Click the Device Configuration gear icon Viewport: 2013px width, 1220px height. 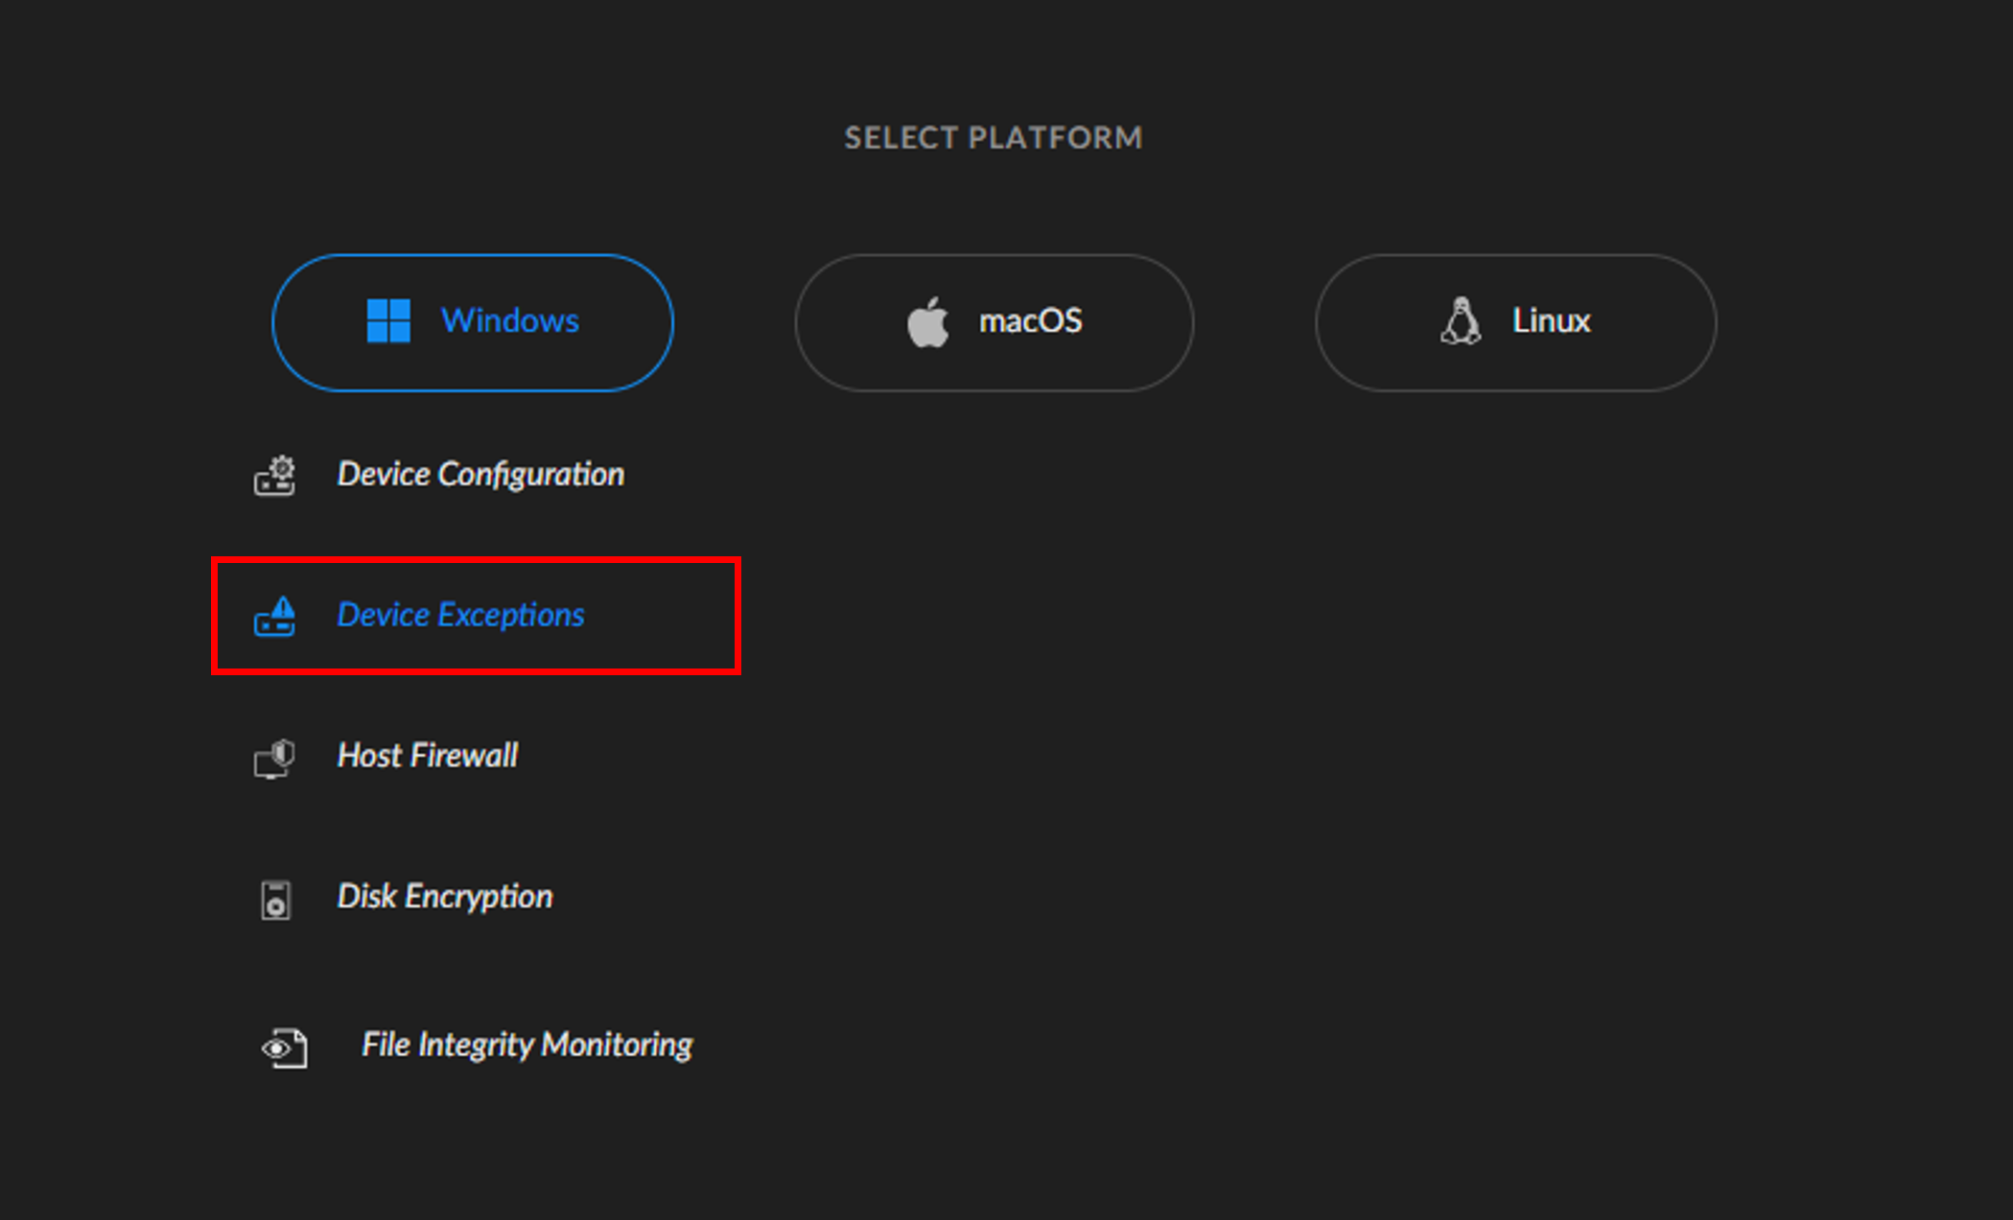pyautogui.click(x=274, y=476)
